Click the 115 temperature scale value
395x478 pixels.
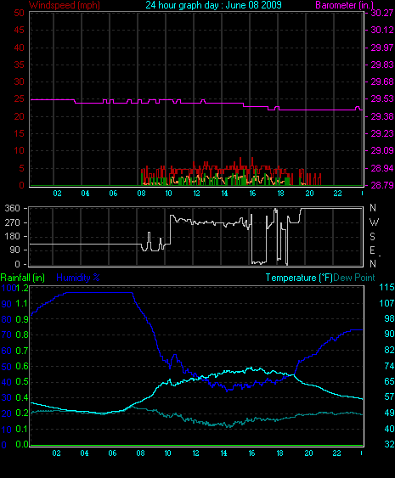point(387,287)
